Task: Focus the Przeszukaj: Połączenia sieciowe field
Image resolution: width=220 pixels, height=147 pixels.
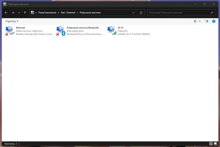Action: (182, 13)
